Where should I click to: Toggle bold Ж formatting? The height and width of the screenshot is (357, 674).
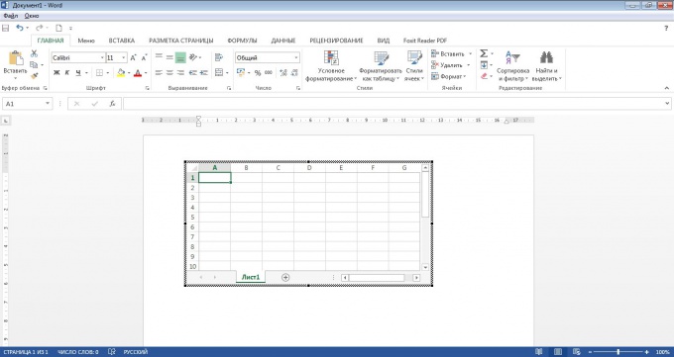tap(56, 73)
